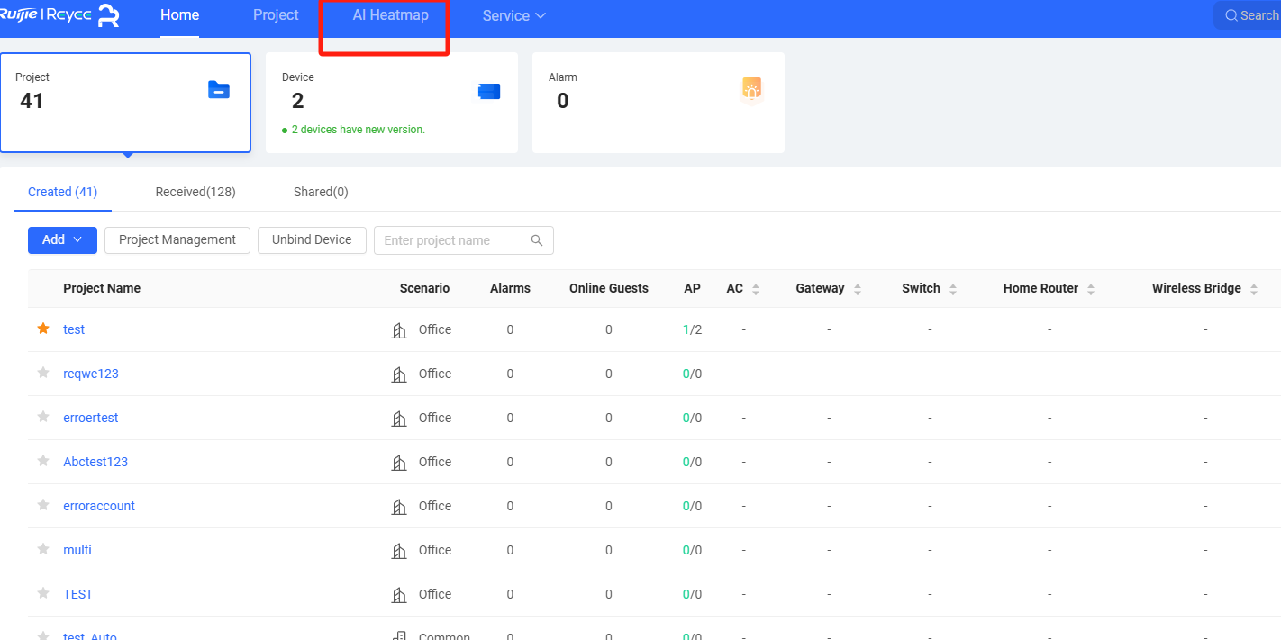Viewport: 1281px width, 640px height.
Task: Expand the Service menu
Action: coord(513,16)
